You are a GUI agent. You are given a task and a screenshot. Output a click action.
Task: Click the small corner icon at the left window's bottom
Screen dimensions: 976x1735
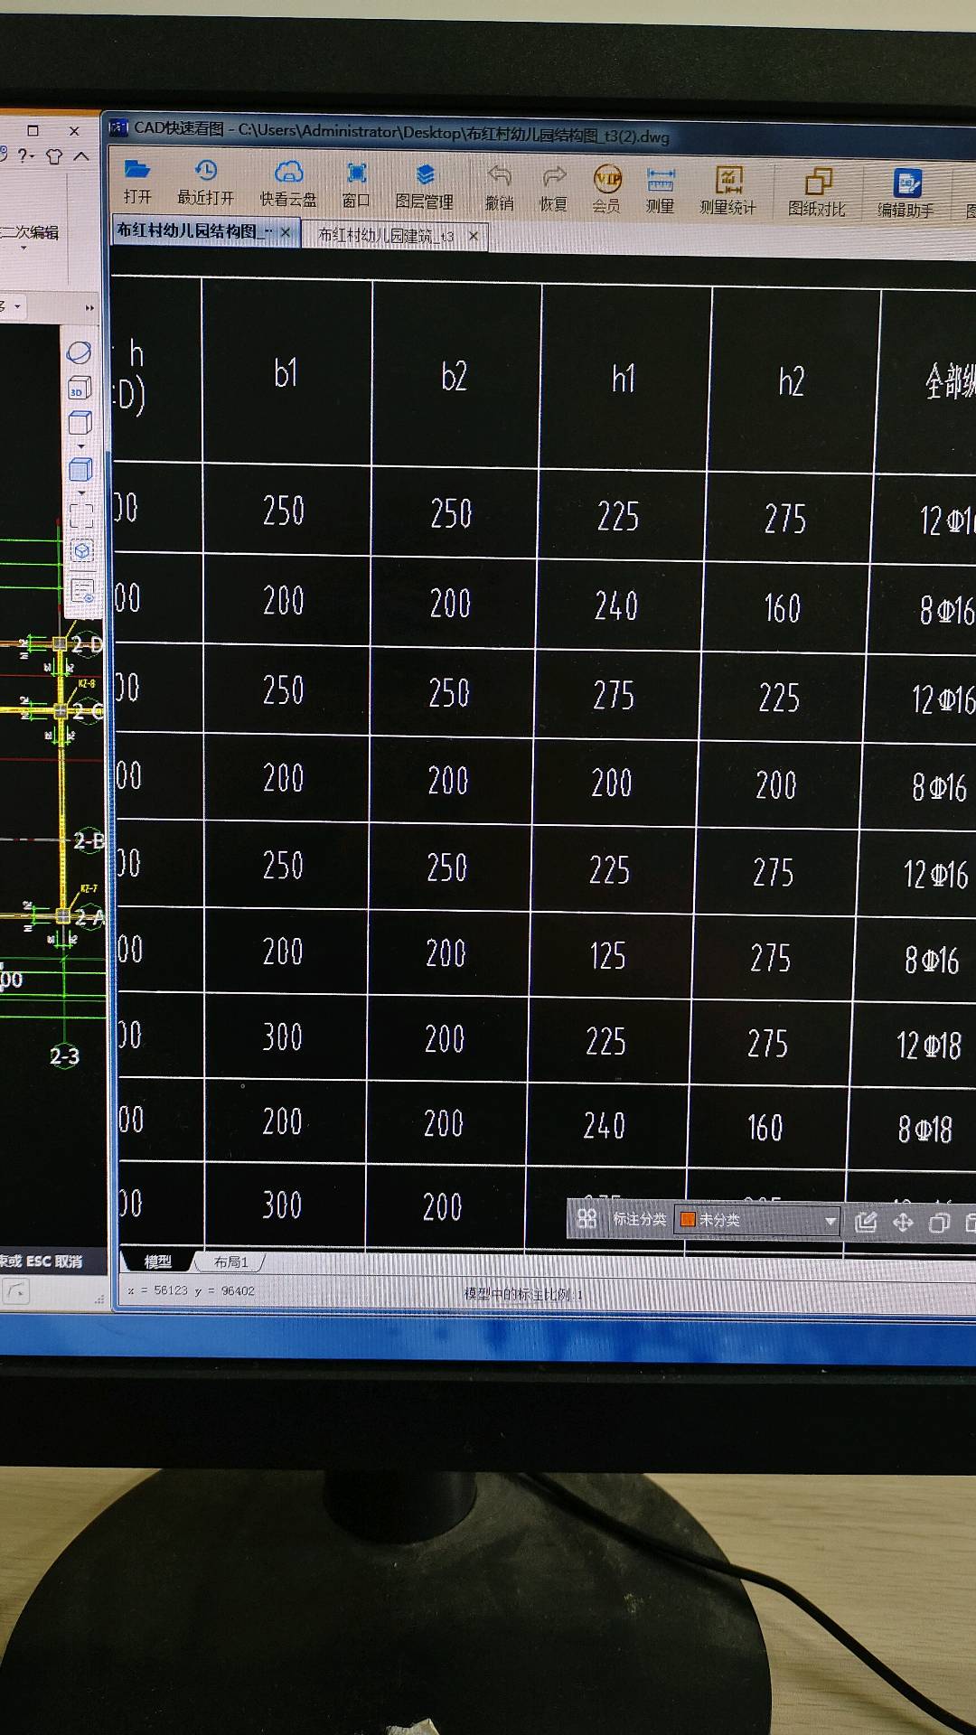15,1293
